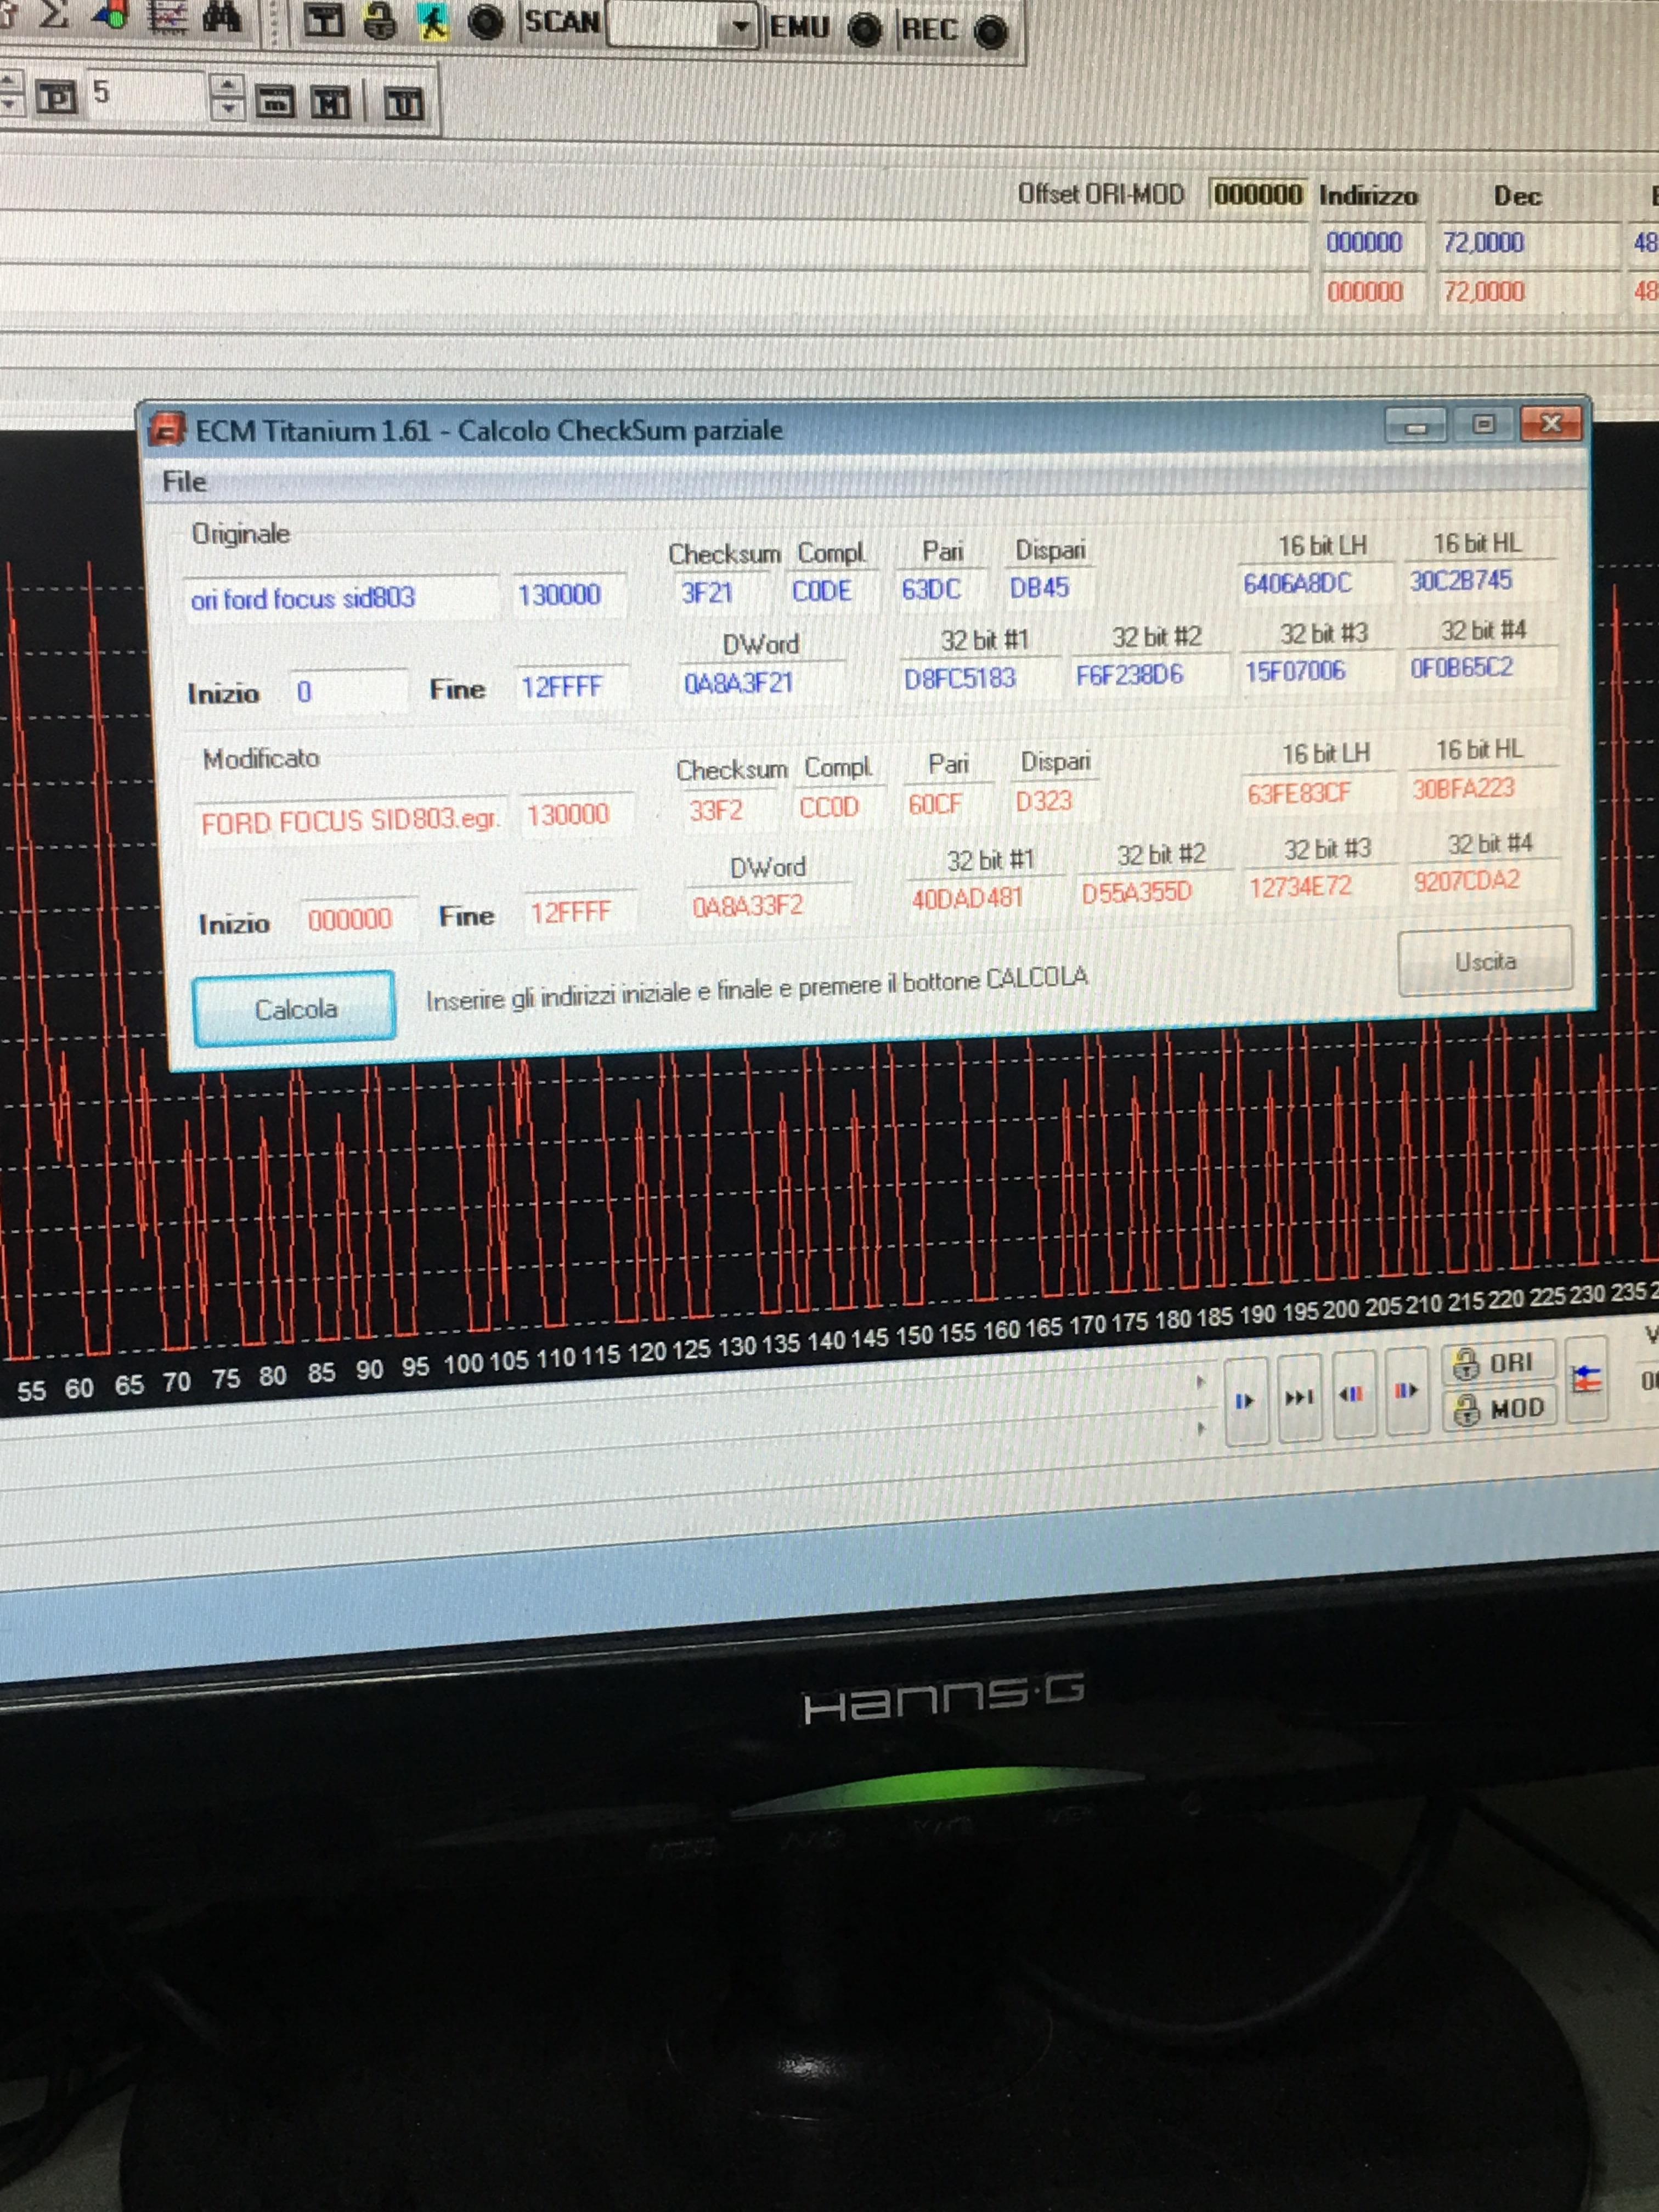Maximize the Calcolo CheckSum parziale dialog
The image size is (1659, 2212).
(1483, 424)
